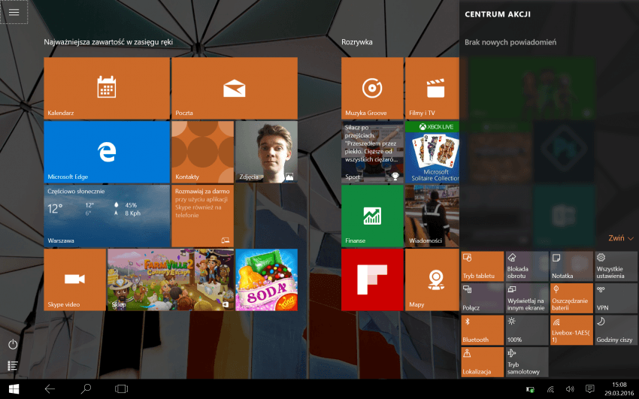Click the volume tray icon
Image resolution: width=639 pixels, height=399 pixels.
point(570,390)
